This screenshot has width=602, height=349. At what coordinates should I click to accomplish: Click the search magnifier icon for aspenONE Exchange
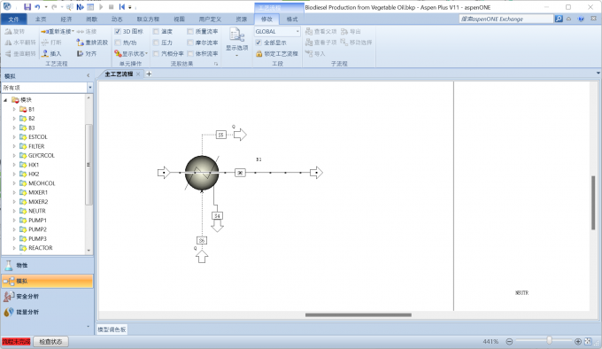559,19
